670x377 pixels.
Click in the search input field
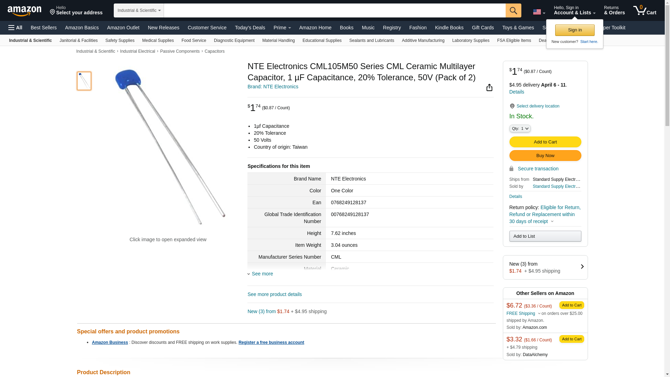[x=334, y=10]
